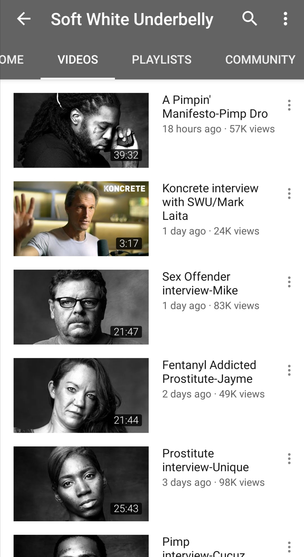Open the 39:32 Pimp Dro video thumbnail
The width and height of the screenshot is (304, 557).
click(x=81, y=130)
